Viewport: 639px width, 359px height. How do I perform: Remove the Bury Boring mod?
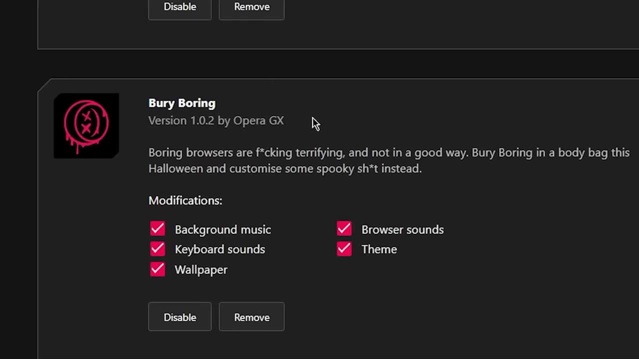coord(252,317)
